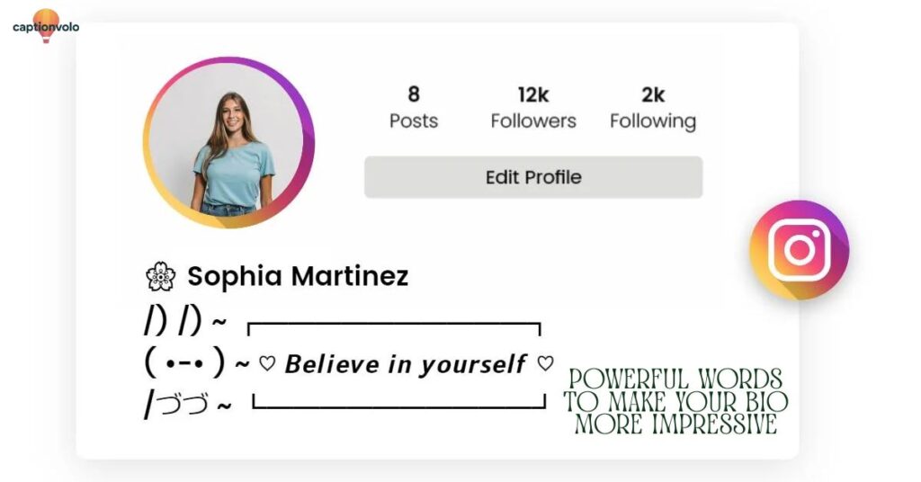The image size is (921, 482).
Task: View the Following list
Action: coord(653,121)
